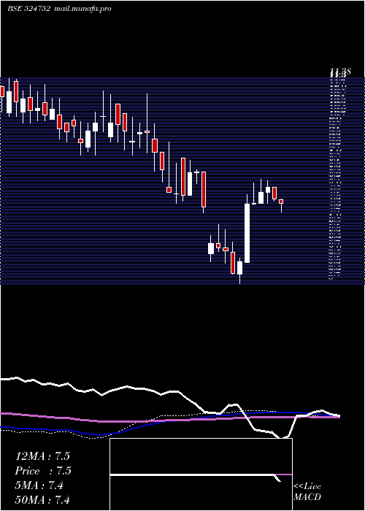This screenshot has height=511, width=365.
Task: Click the BSE 524752 ticker label
Action: (28, 9)
